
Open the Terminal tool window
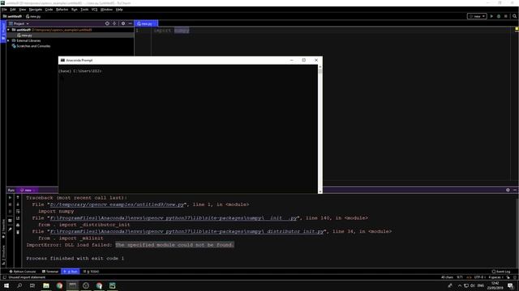(50, 272)
